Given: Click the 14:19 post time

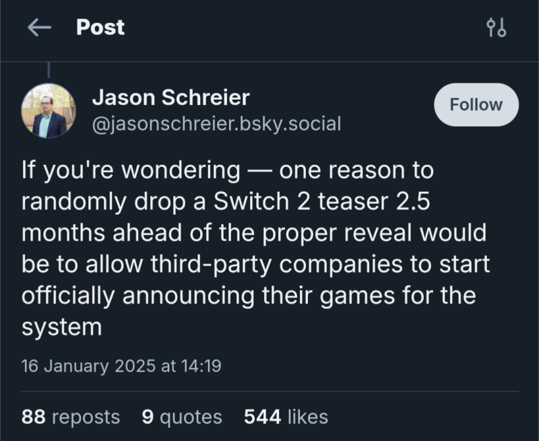Looking at the screenshot, I should [x=201, y=366].
